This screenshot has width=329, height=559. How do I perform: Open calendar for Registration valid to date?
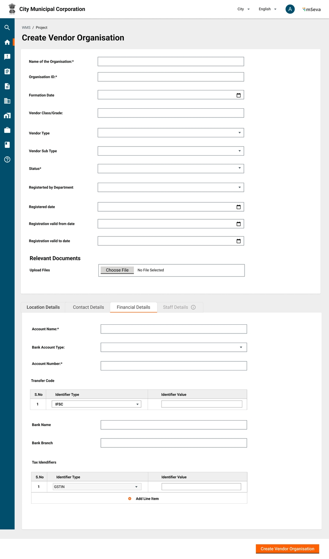click(x=238, y=241)
